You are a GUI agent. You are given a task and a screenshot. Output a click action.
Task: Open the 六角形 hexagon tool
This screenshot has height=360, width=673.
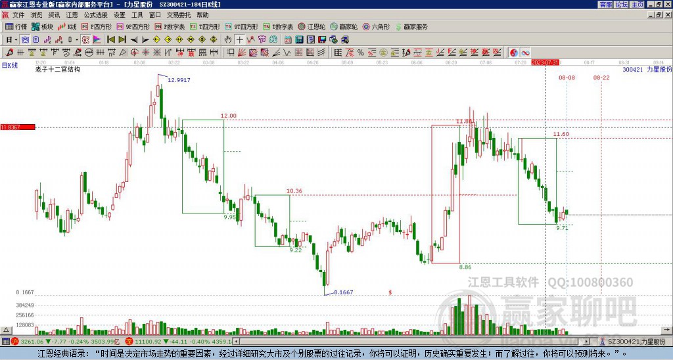[x=376, y=26]
